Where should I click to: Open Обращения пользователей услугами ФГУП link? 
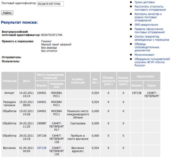(x=152, y=62)
